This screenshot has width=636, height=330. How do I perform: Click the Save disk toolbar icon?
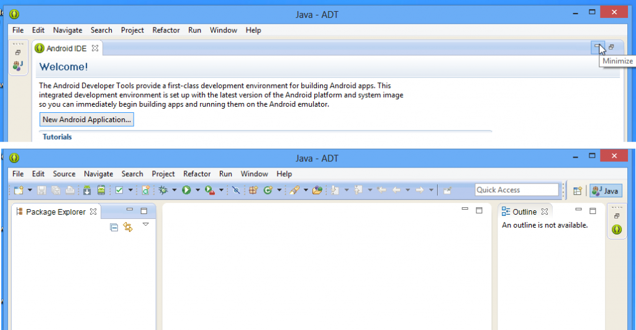click(x=42, y=190)
